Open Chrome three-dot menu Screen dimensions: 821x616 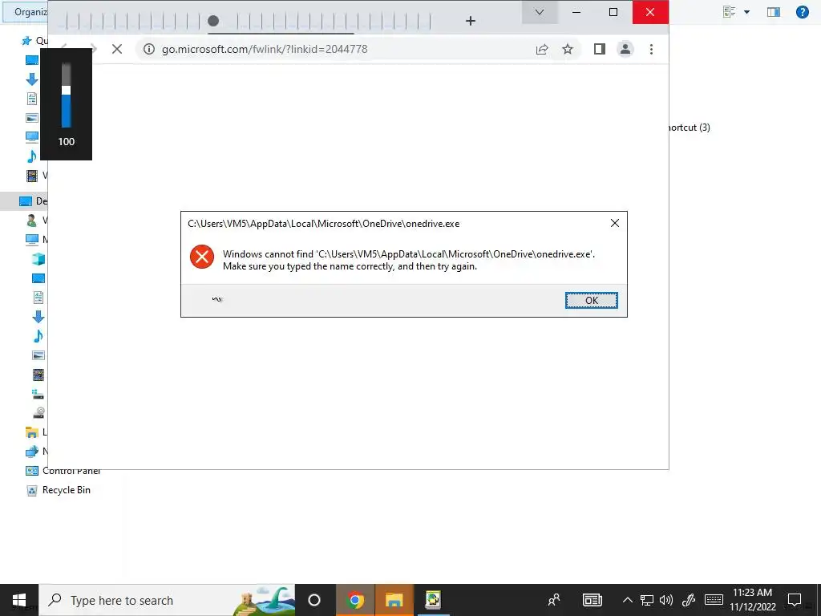coord(651,49)
